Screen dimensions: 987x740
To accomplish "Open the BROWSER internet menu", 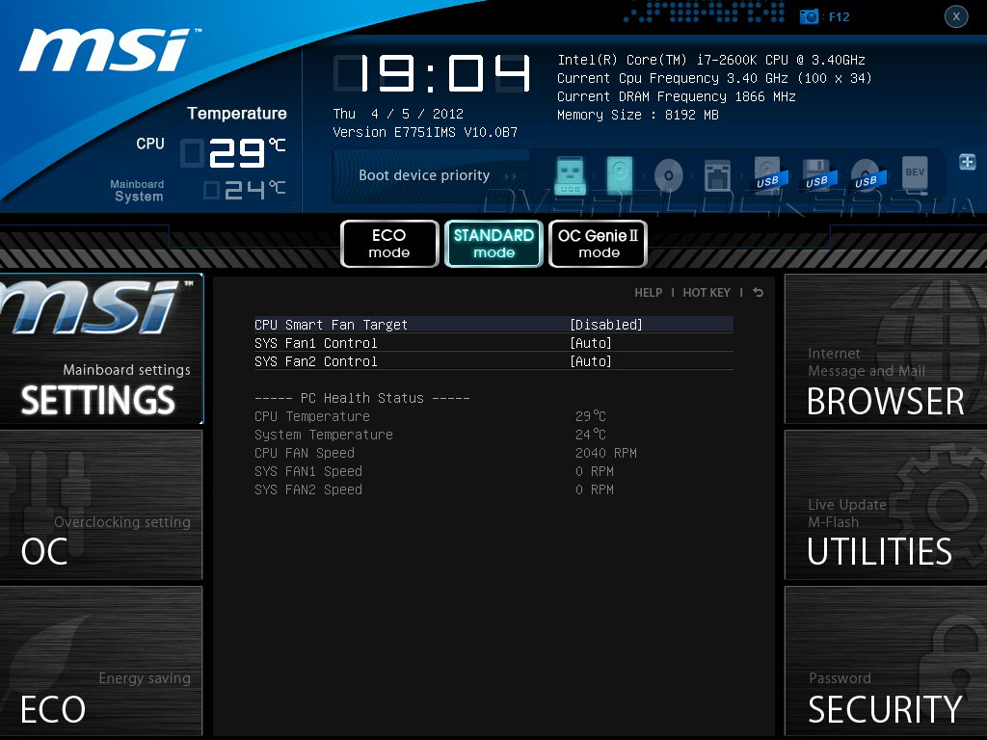I will coord(886,349).
